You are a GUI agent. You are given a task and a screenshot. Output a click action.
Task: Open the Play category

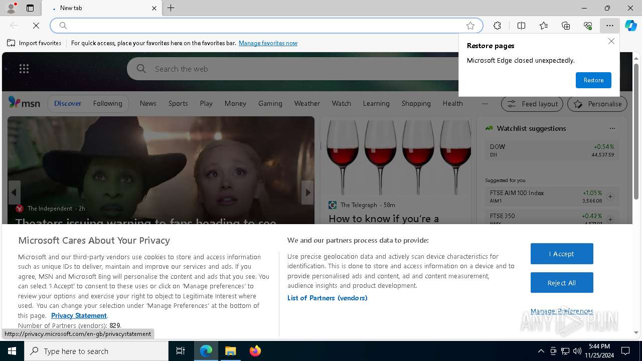pyautogui.click(x=206, y=103)
